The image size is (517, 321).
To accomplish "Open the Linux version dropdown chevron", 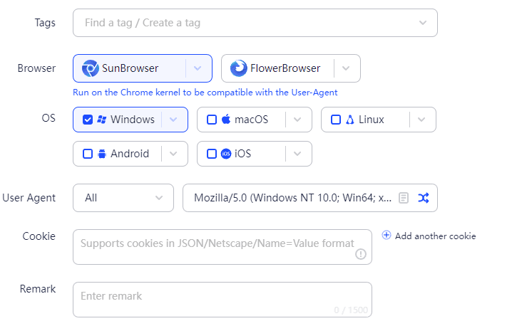I will 421,120.
